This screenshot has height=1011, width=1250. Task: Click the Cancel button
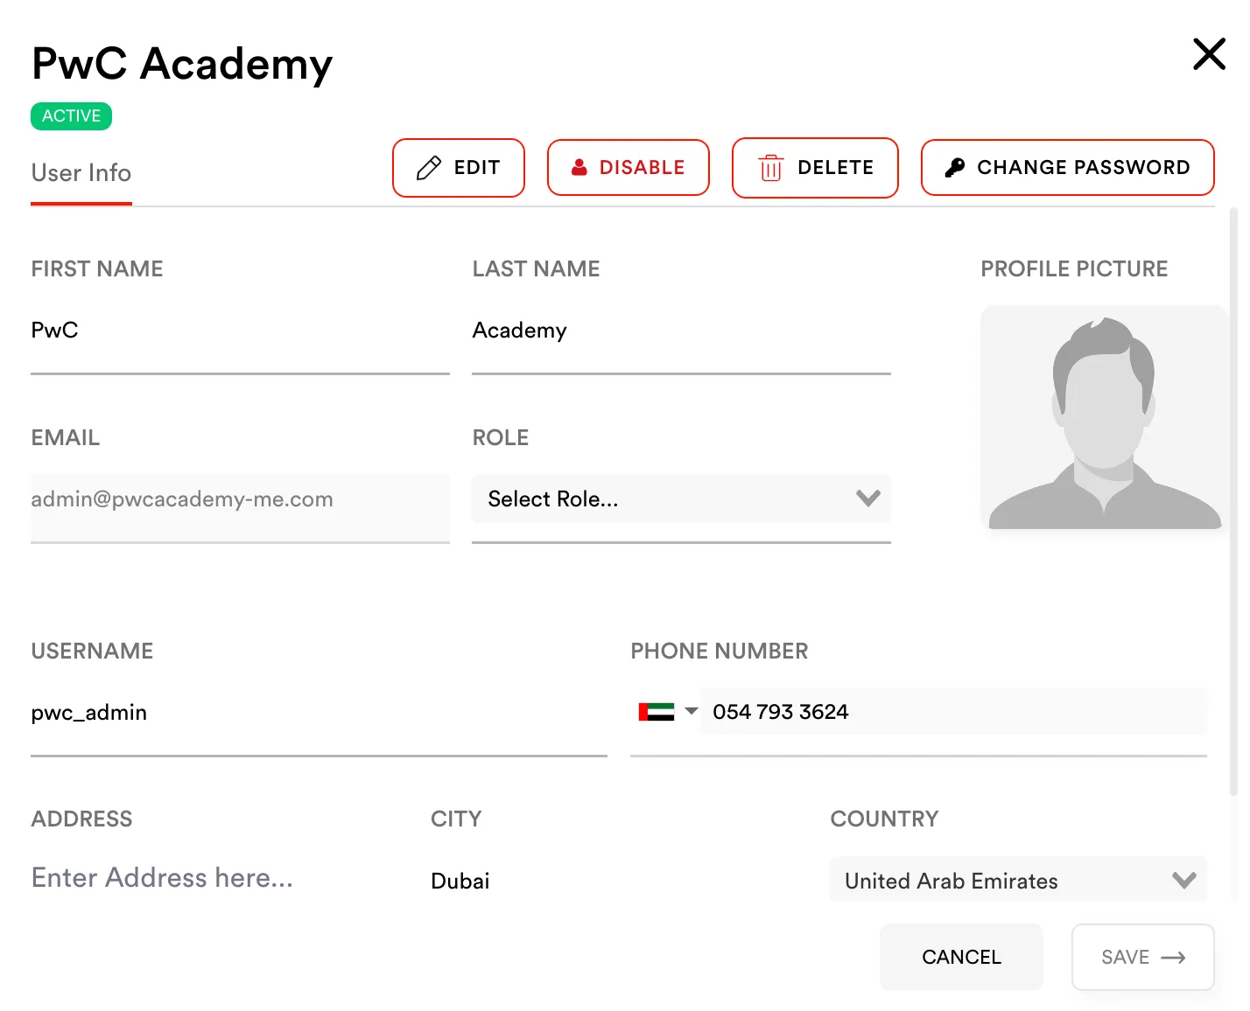(961, 957)
